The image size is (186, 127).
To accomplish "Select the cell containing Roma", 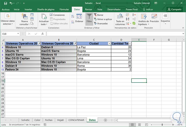I will pos(94,66).
